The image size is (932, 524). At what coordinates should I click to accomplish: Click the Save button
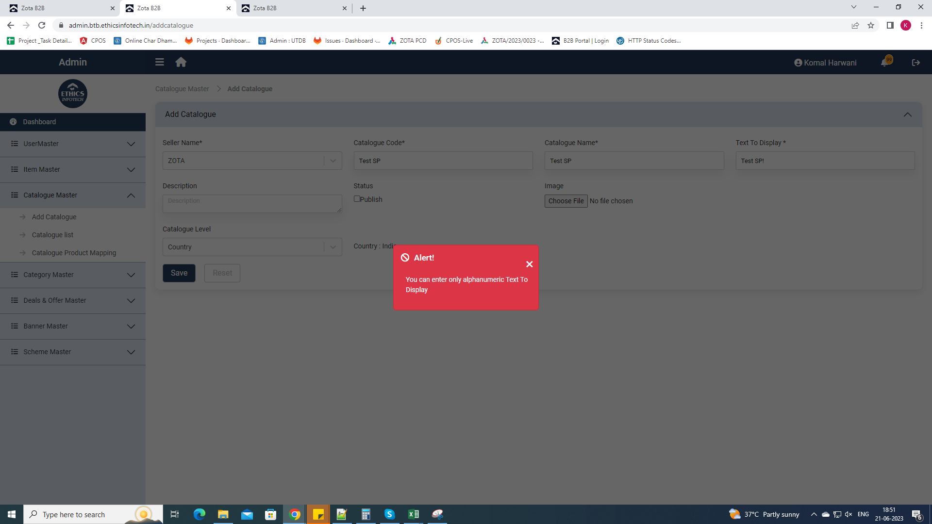point(179,273)
